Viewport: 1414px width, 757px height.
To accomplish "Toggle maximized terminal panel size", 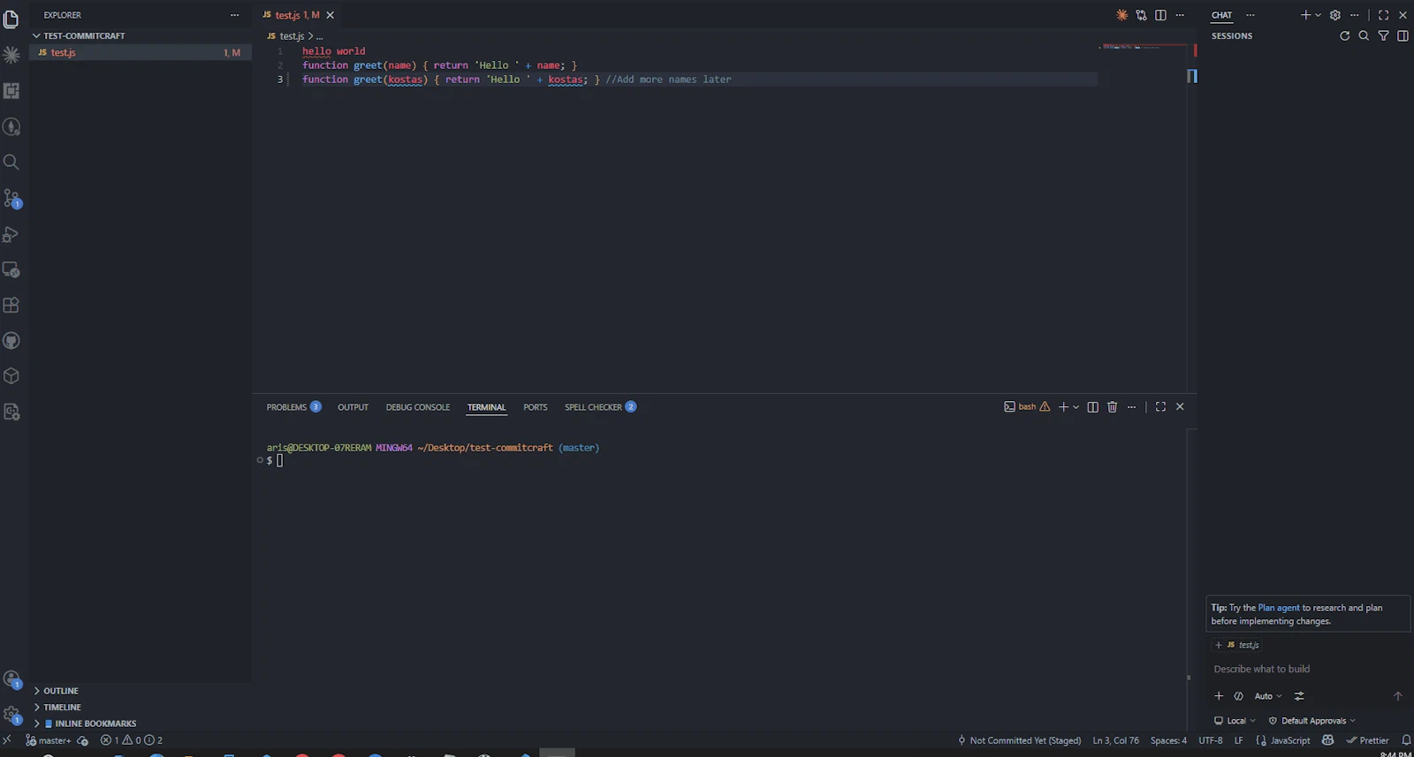I will [x=1160, y=407].
